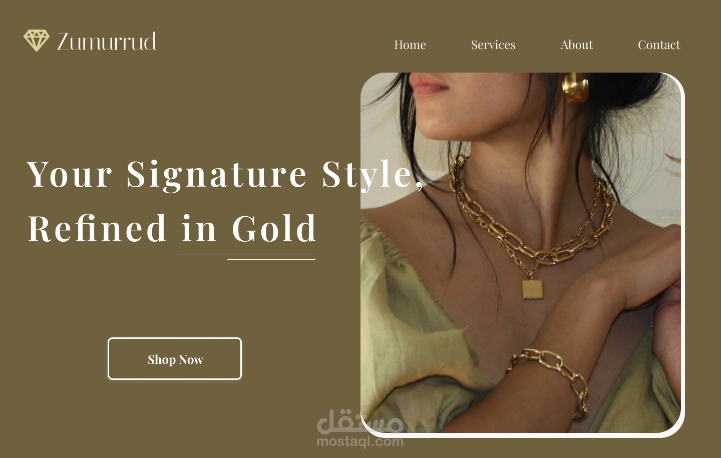Select About in the navigation
Screen dimensions: 721x458
(576, 45)
